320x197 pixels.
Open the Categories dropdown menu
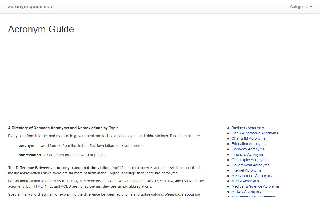click(x=301, y=7)
